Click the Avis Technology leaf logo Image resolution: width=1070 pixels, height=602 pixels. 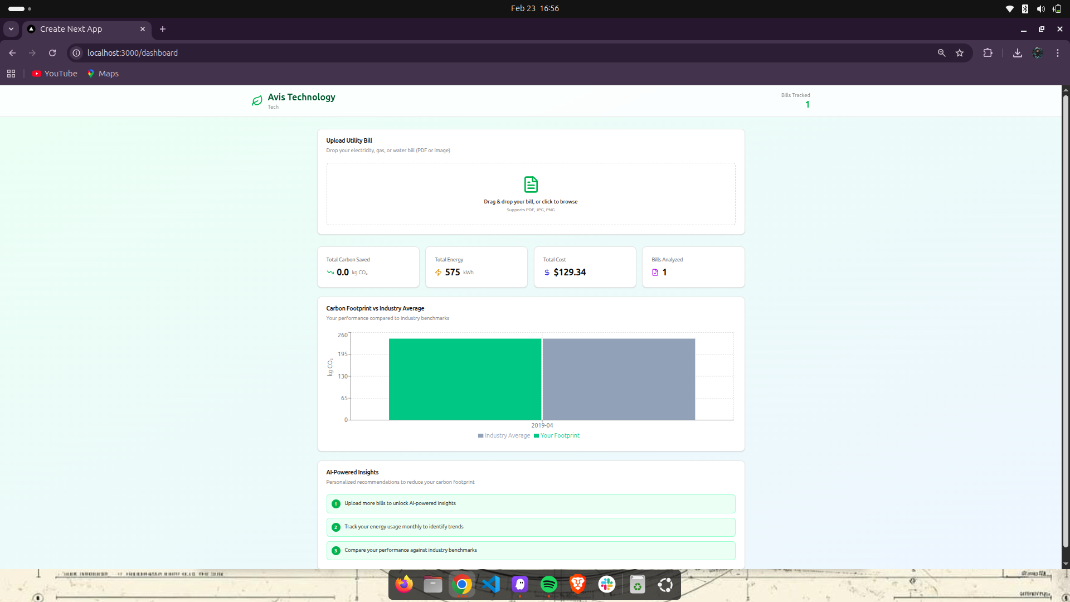(x=257, y=100)
